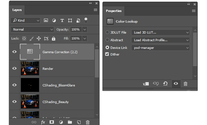Clip adjustment to layer icon in Properties
This screenshot has width=207, height=125.
point(146,84)
